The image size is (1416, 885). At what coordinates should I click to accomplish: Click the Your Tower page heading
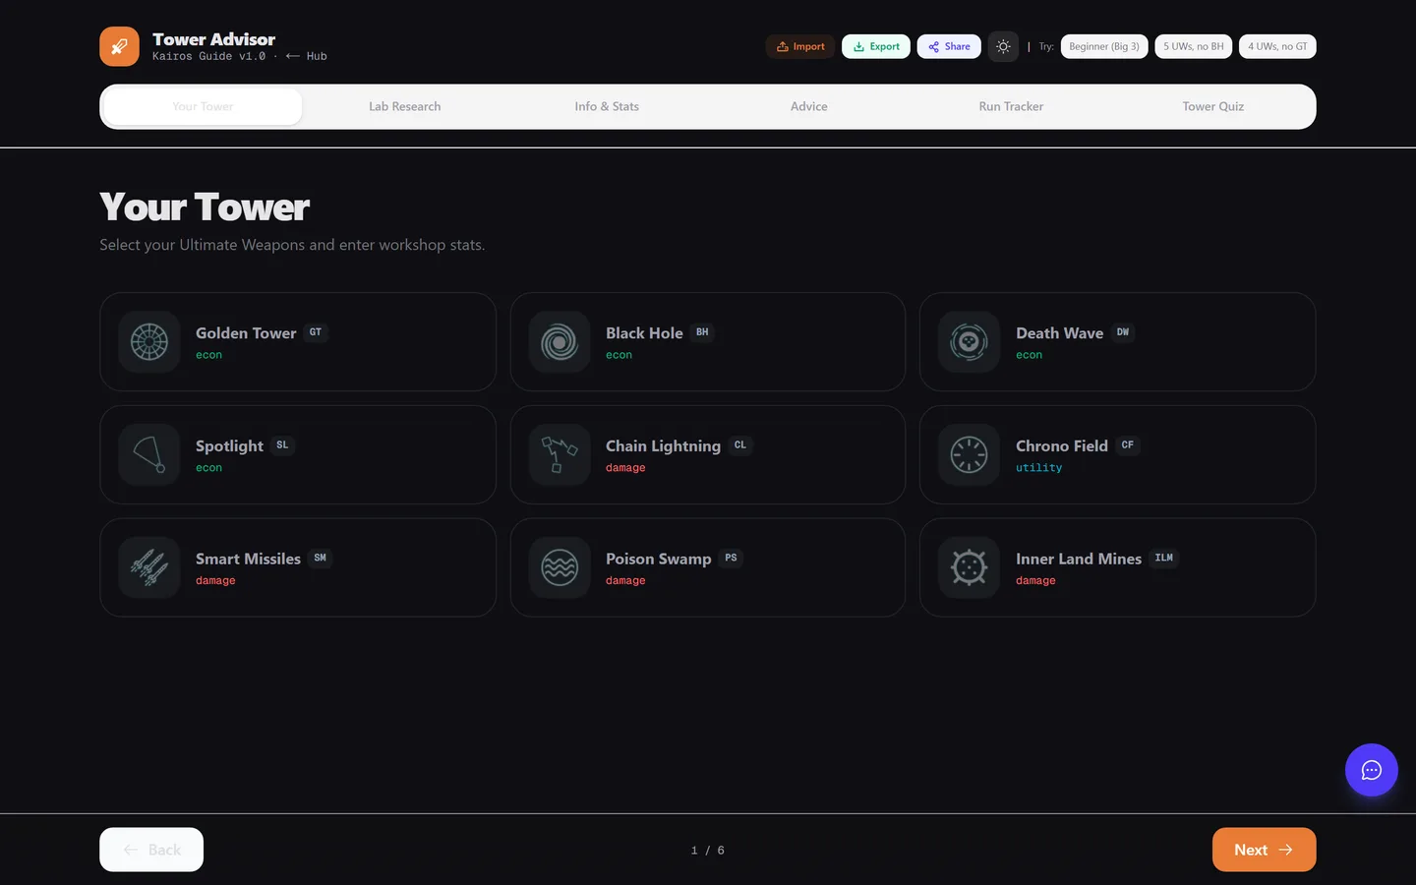tap(205, 207)
